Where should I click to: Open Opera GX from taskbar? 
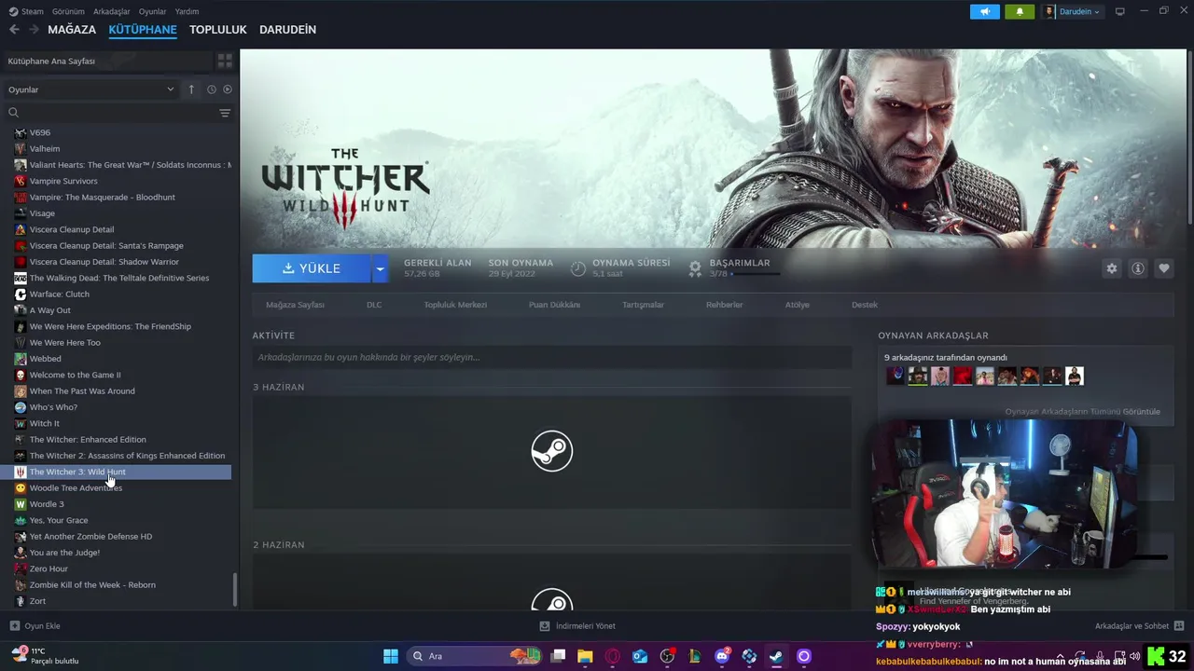[613, 656]
